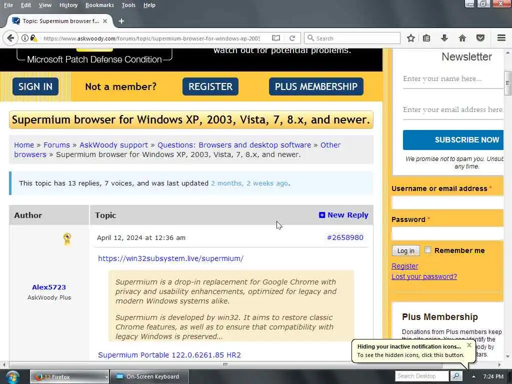Screen dimensions: 512x384
Task: Go back with the back arrow button
Action: click(10, 38)
